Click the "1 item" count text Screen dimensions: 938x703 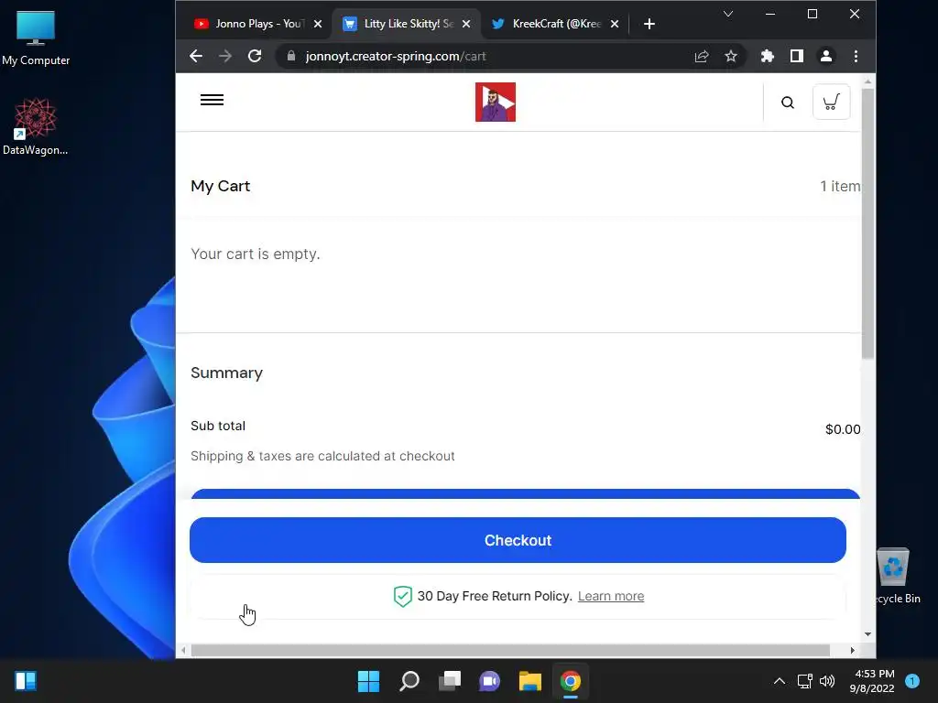(x=840, y=186)
